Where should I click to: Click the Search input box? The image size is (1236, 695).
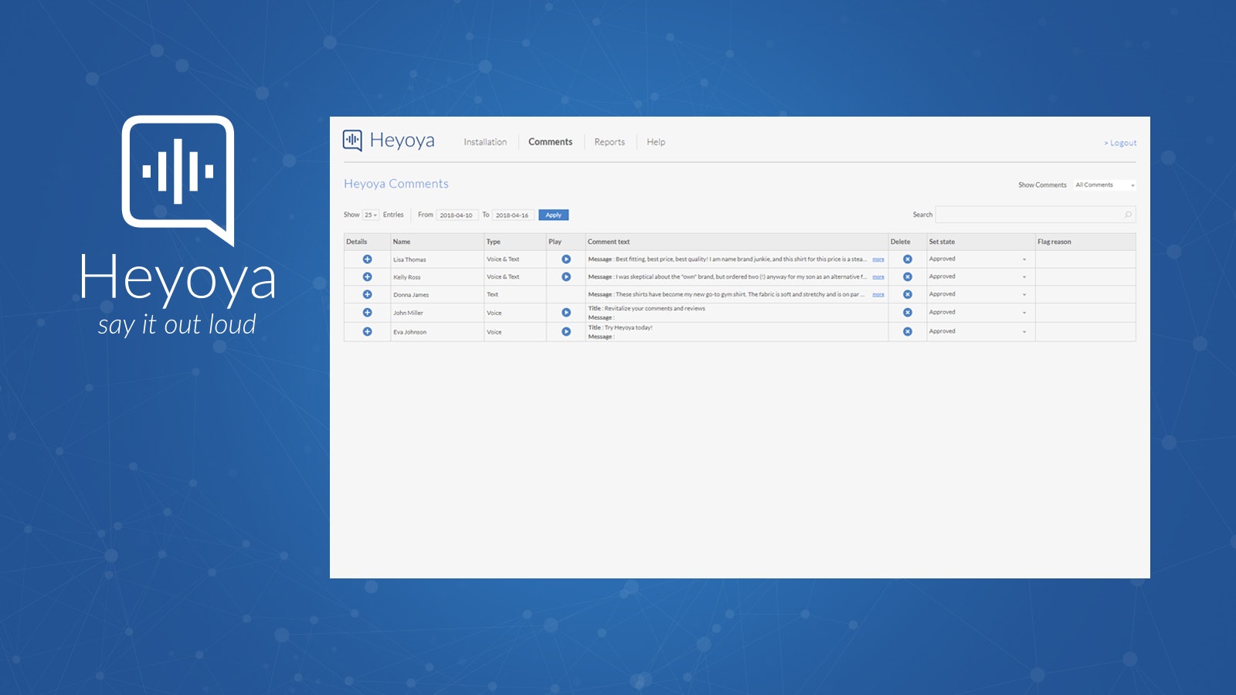point(1035,215)
